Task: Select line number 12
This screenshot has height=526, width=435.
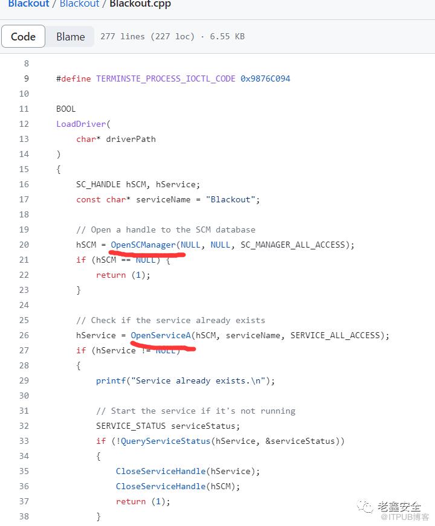Action: [24, 124]
